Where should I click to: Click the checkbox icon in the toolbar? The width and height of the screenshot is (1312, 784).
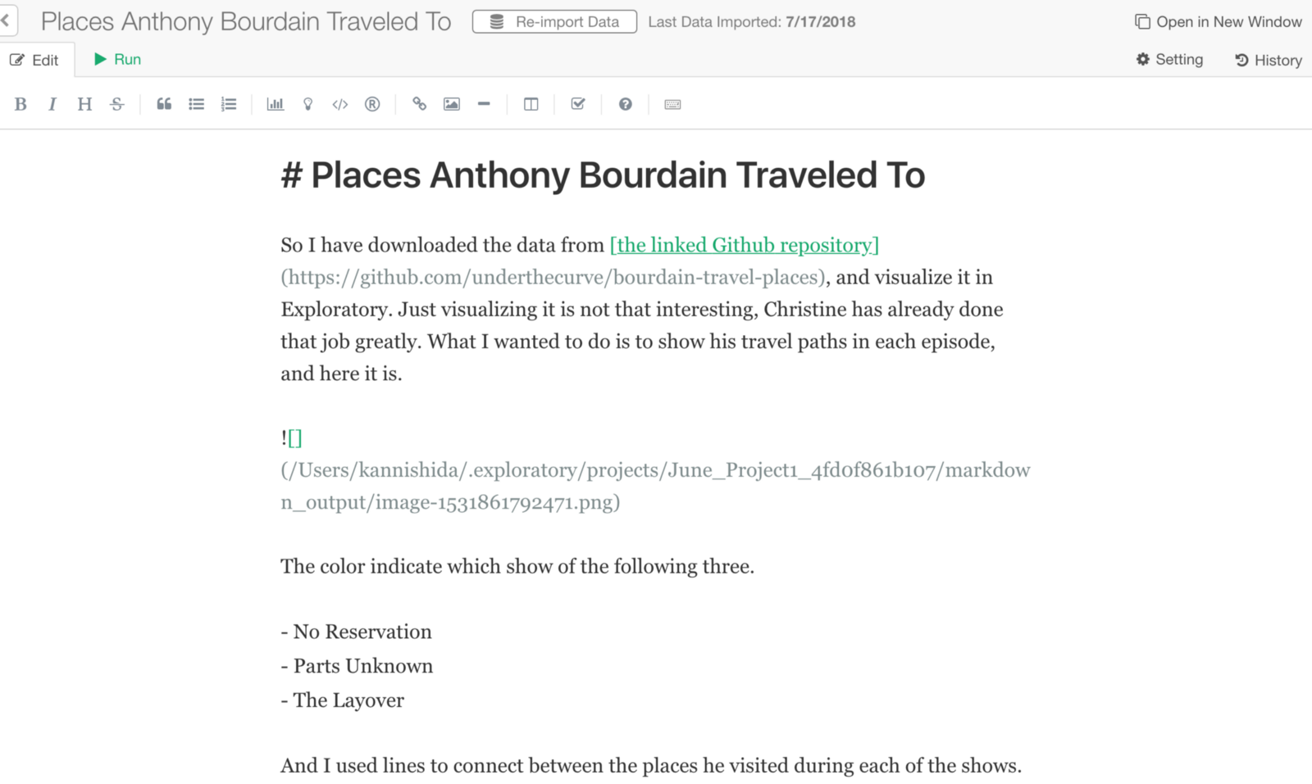[578, 104]
